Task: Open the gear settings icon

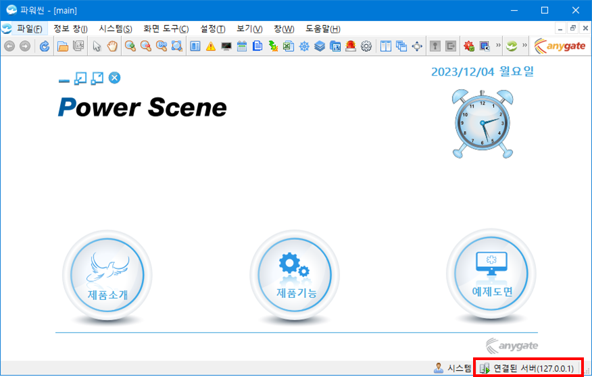Action: pyautogui.click(x=366, y=46)
